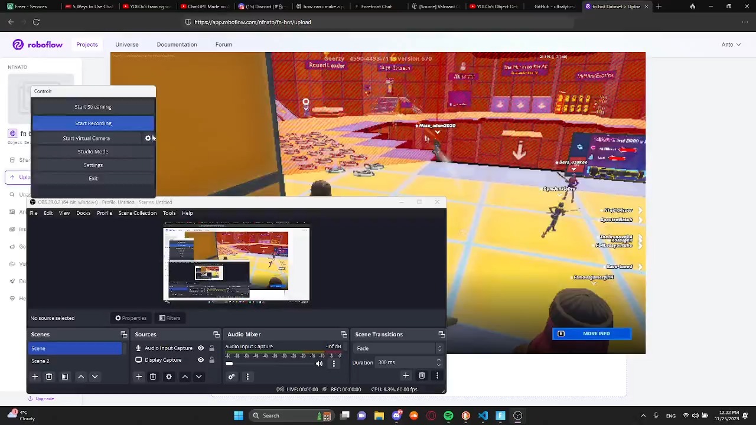Add a new source with the plus icon
This screenshot has height=425, width=756.
click(139, 377)
